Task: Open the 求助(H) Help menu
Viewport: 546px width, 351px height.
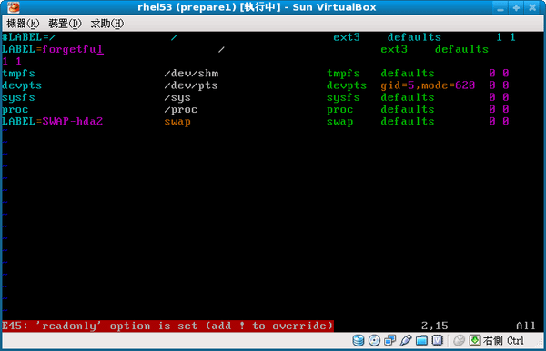Action: click(107, 24)
